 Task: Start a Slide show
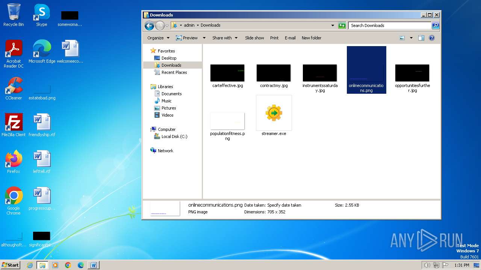point(254,38)
